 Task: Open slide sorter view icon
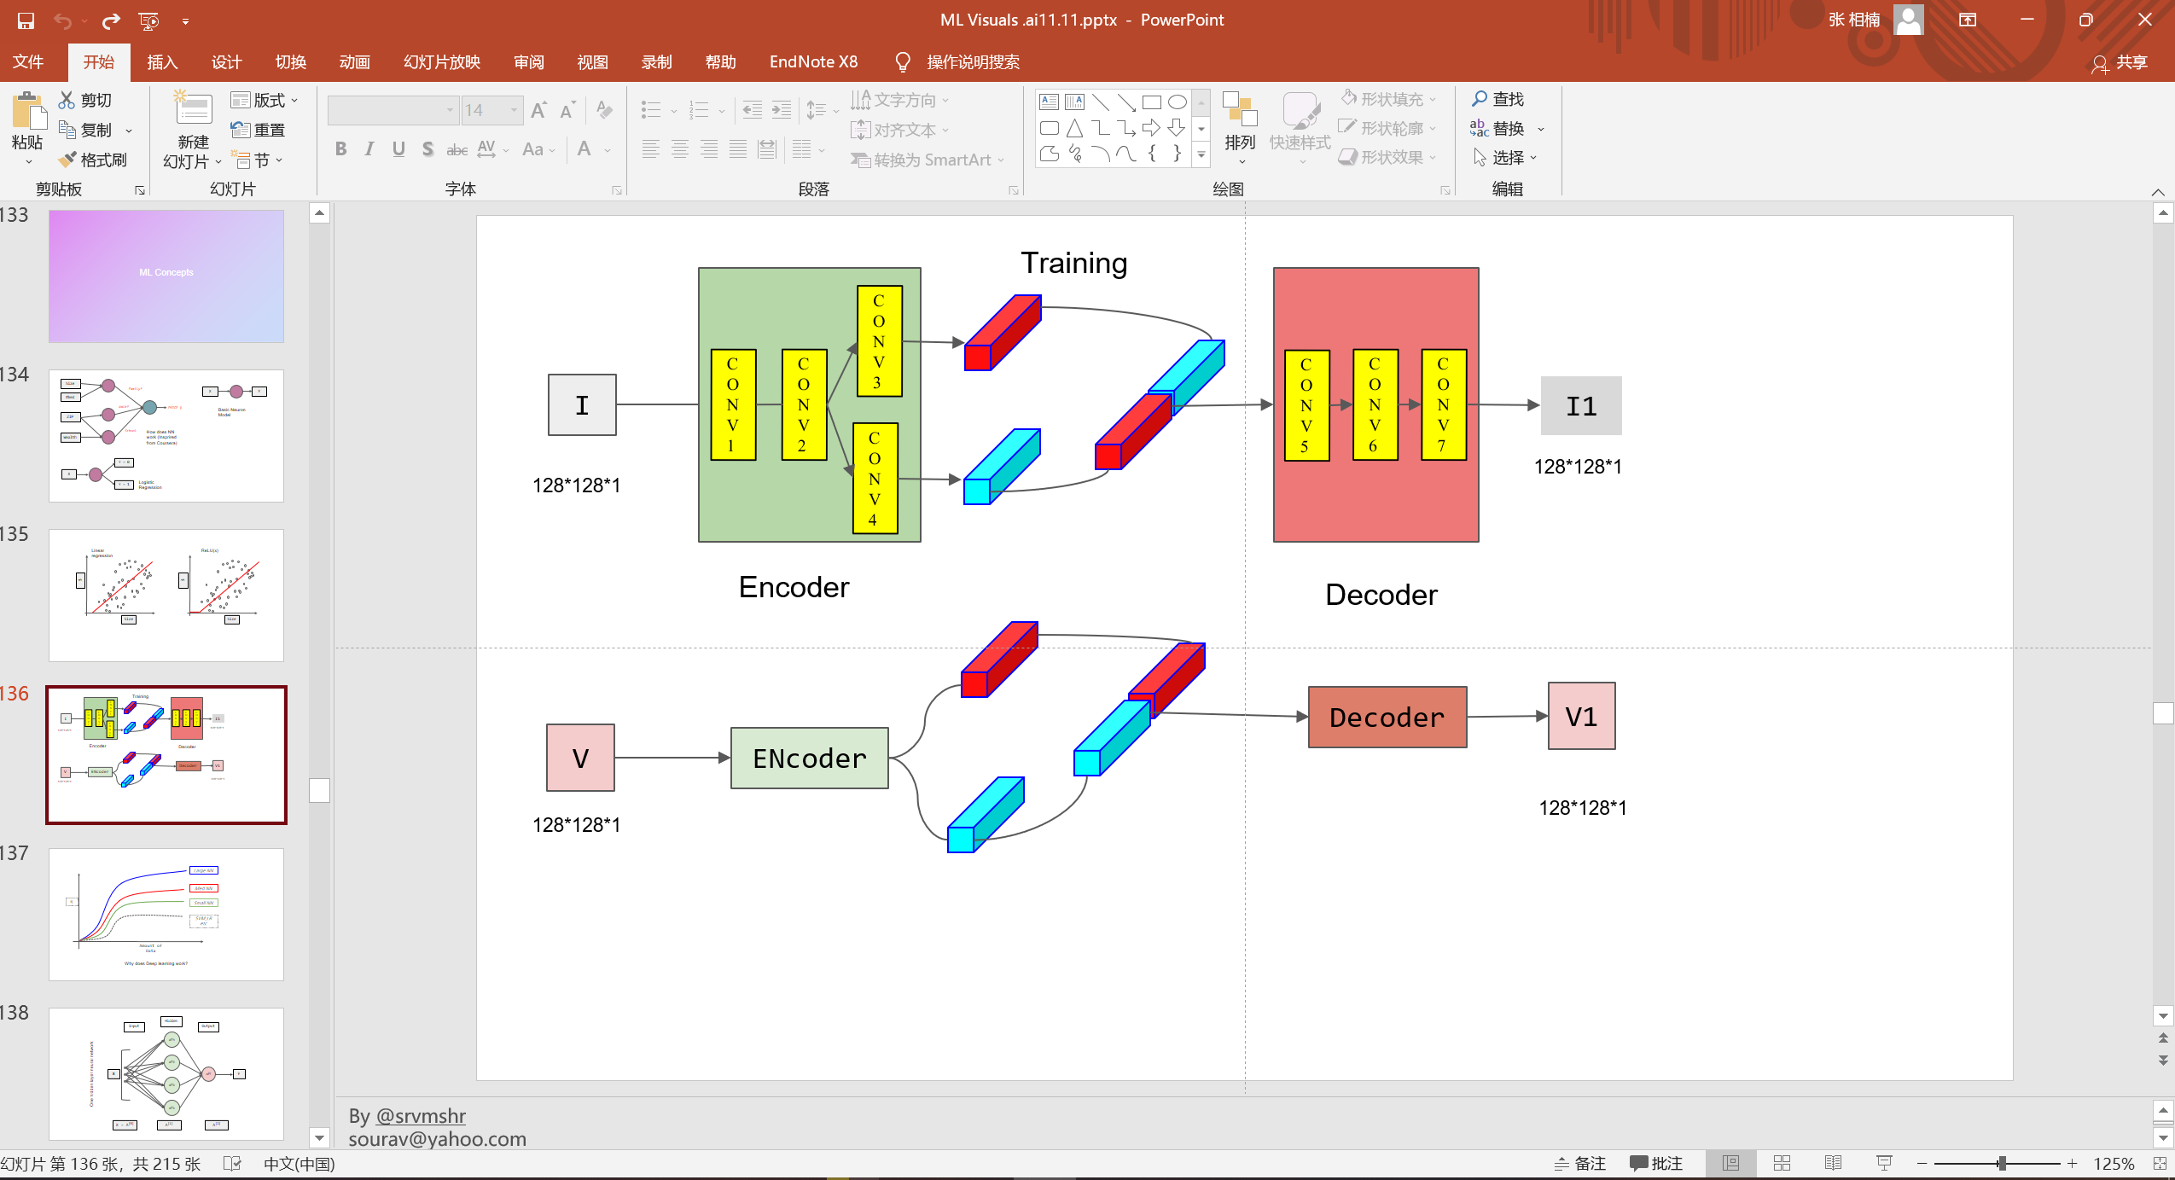1782,1163
